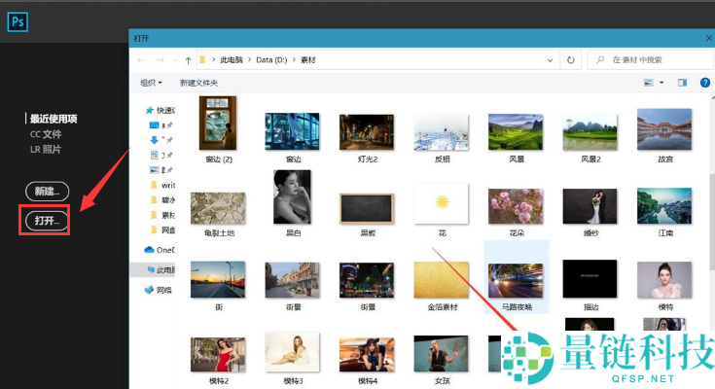The height and width of the screenshot is (389, 715).
Task: Select the OneDrive cloud item
Action: (x=160, y=250)
